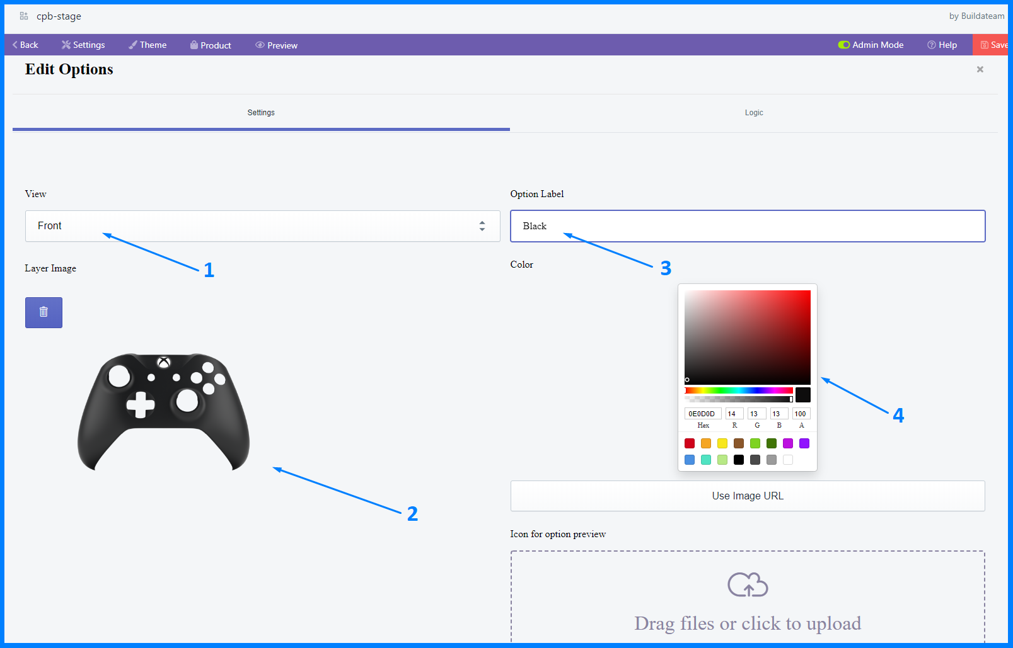Click the Use Image URL button
This screenshot has width=1013, height=648.
click(748, 496)
